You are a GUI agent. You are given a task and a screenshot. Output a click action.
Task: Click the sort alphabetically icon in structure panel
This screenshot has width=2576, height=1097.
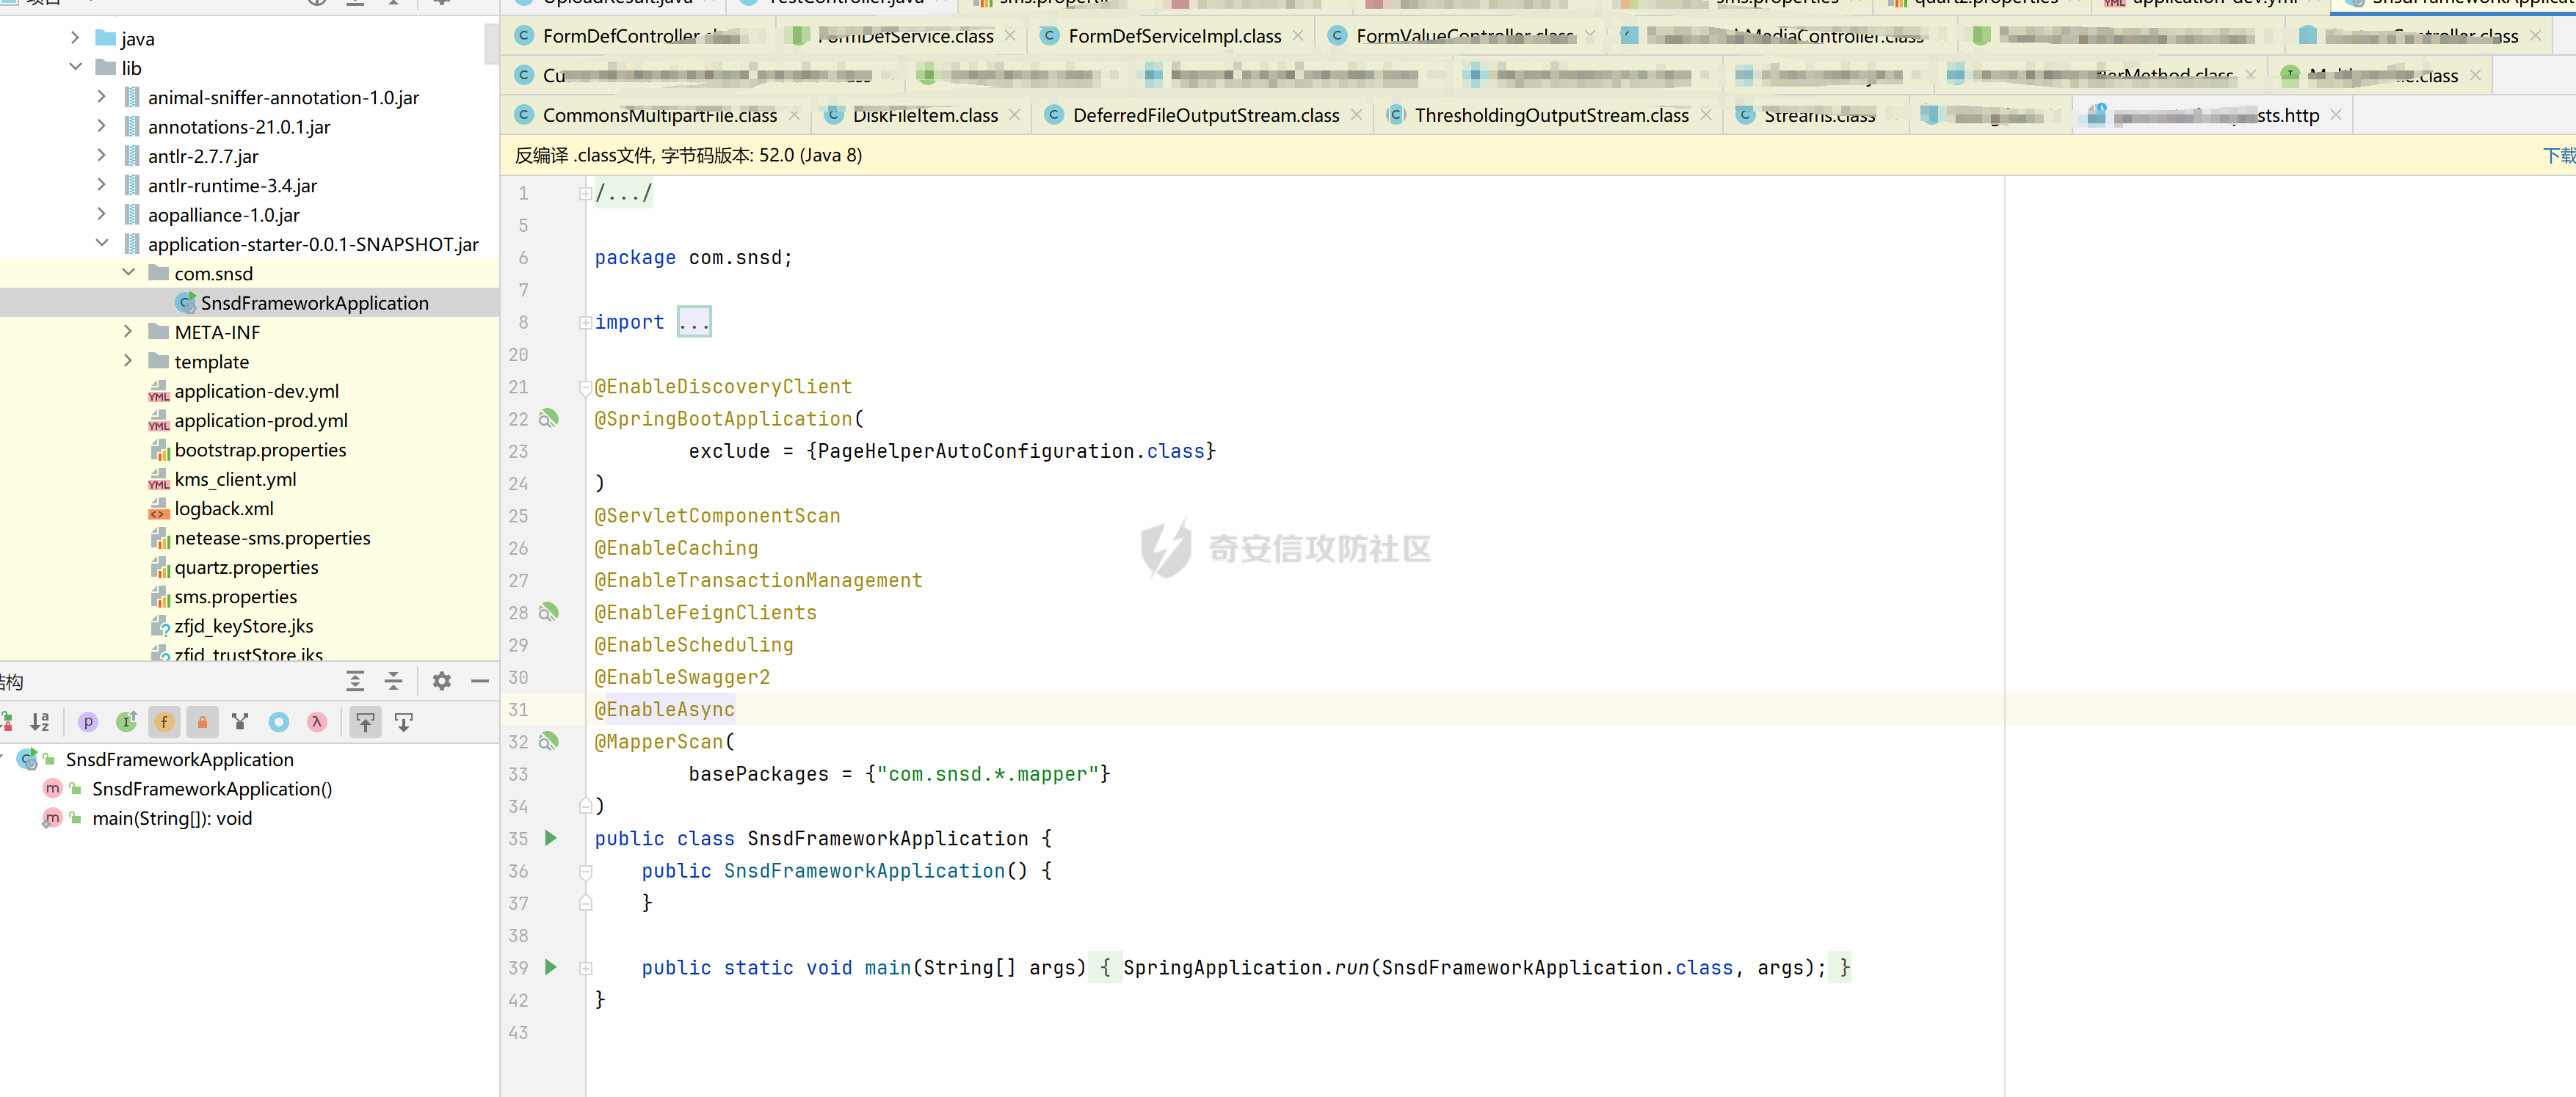tap(40, 722)
